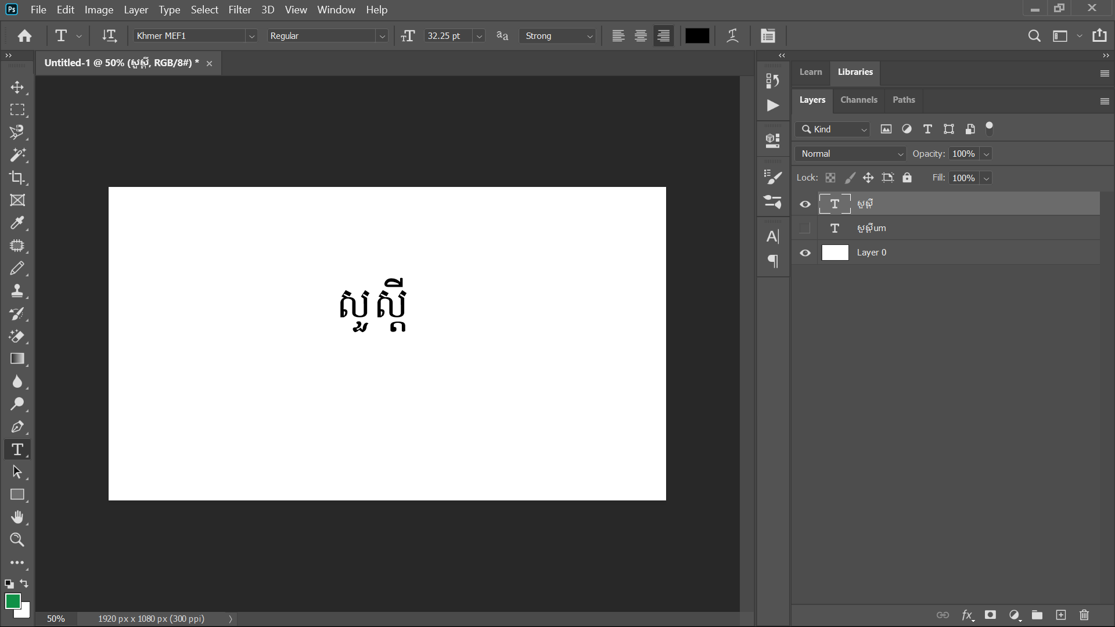Open the Search icon
The height and width of the screenshot is (627, 1115).
click(x=1034, y=36)
